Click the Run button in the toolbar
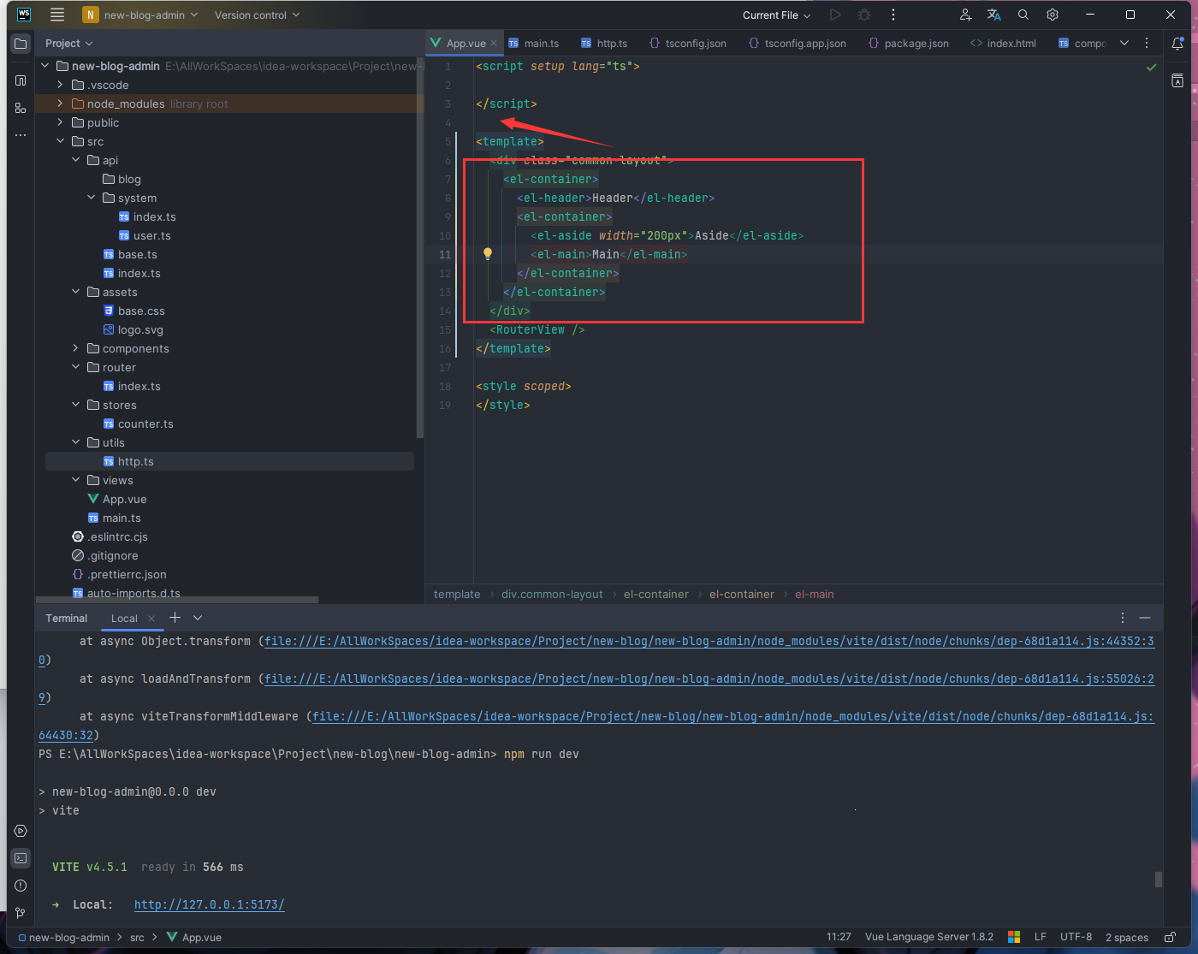Image resolution: width=1198 pixels, height=954 pixels. pos(835,15)
